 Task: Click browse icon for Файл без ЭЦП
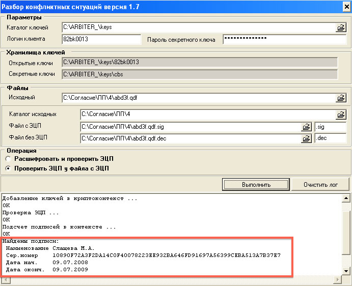307,138
